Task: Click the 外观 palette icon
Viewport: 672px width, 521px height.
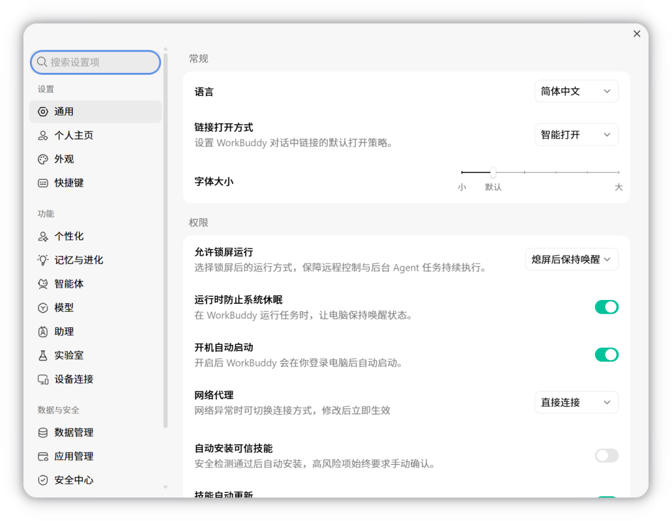Action: (x=43, y=159)
